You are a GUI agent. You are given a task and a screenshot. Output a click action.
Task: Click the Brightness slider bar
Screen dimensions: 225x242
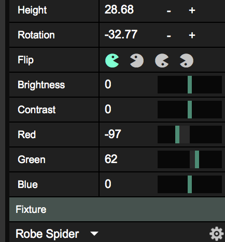click(x=190, y=85)
